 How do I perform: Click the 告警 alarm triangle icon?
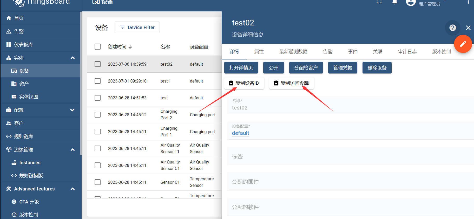coord(9,31)
